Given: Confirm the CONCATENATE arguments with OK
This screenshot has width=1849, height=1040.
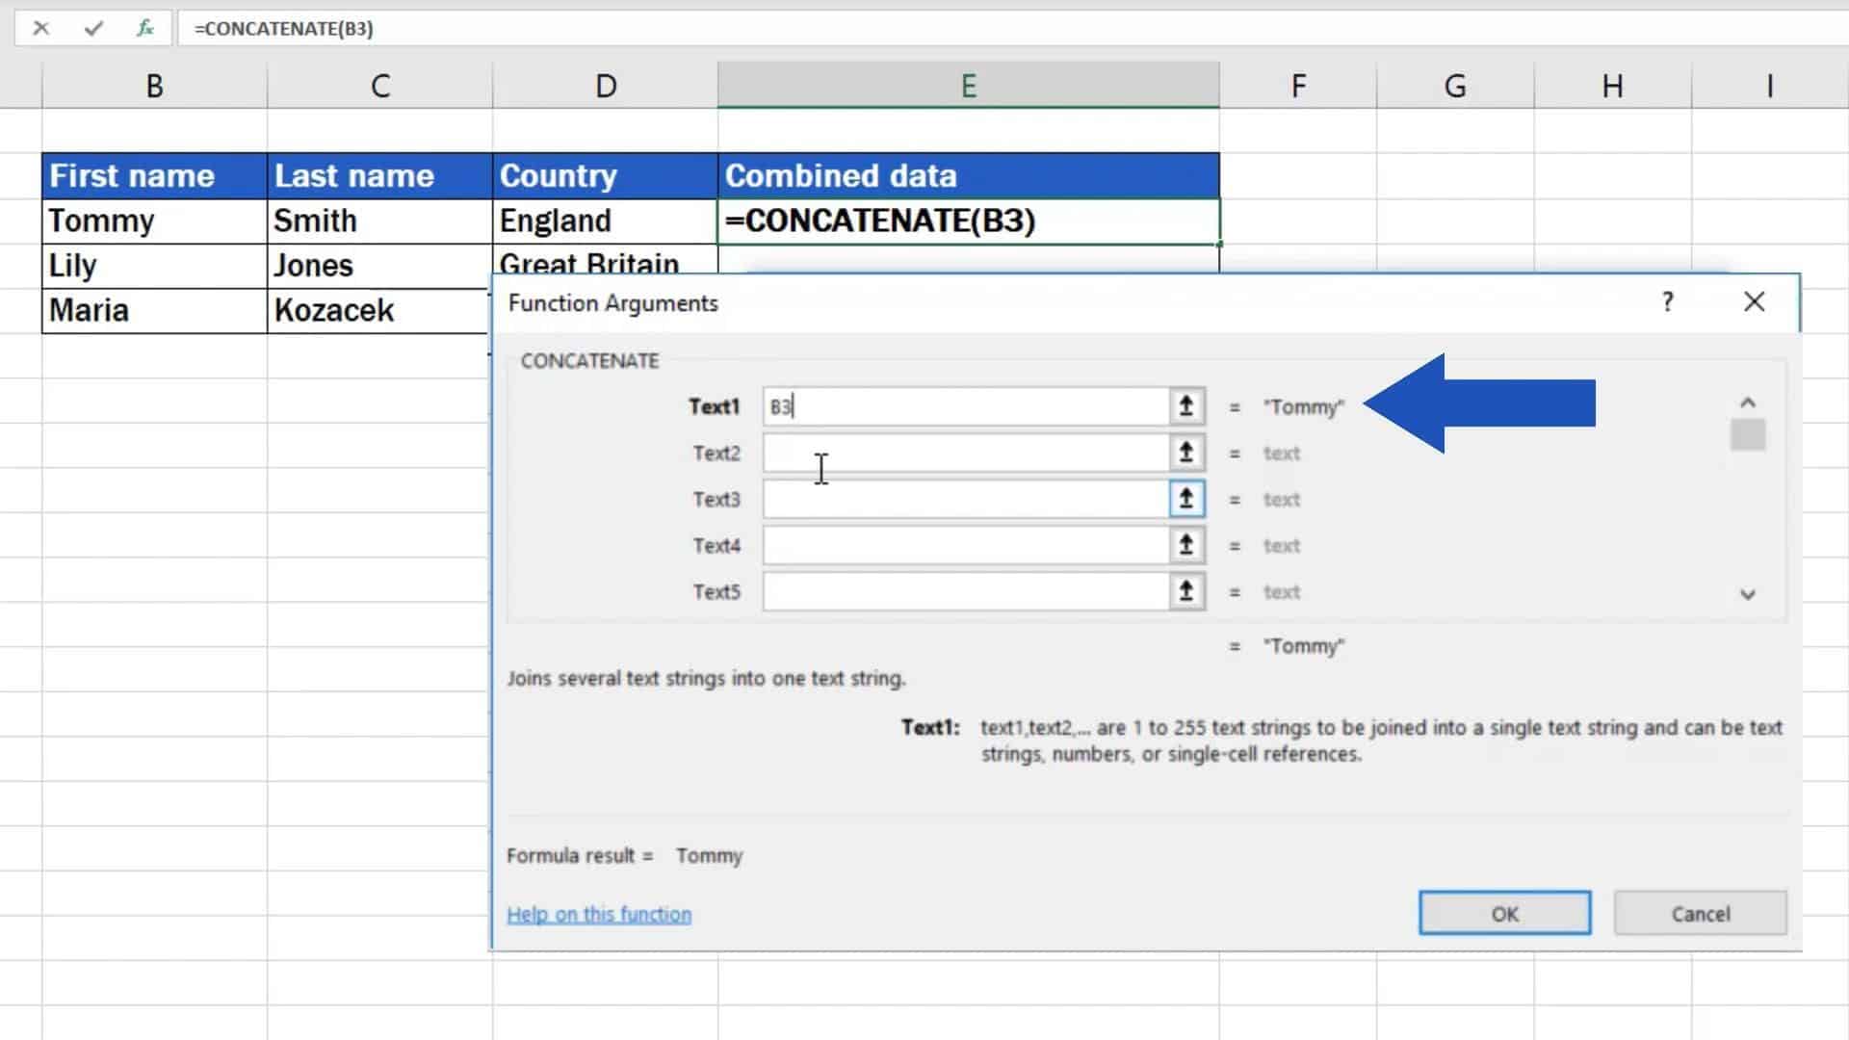Looking at the screenshot, I should 1504,913.
